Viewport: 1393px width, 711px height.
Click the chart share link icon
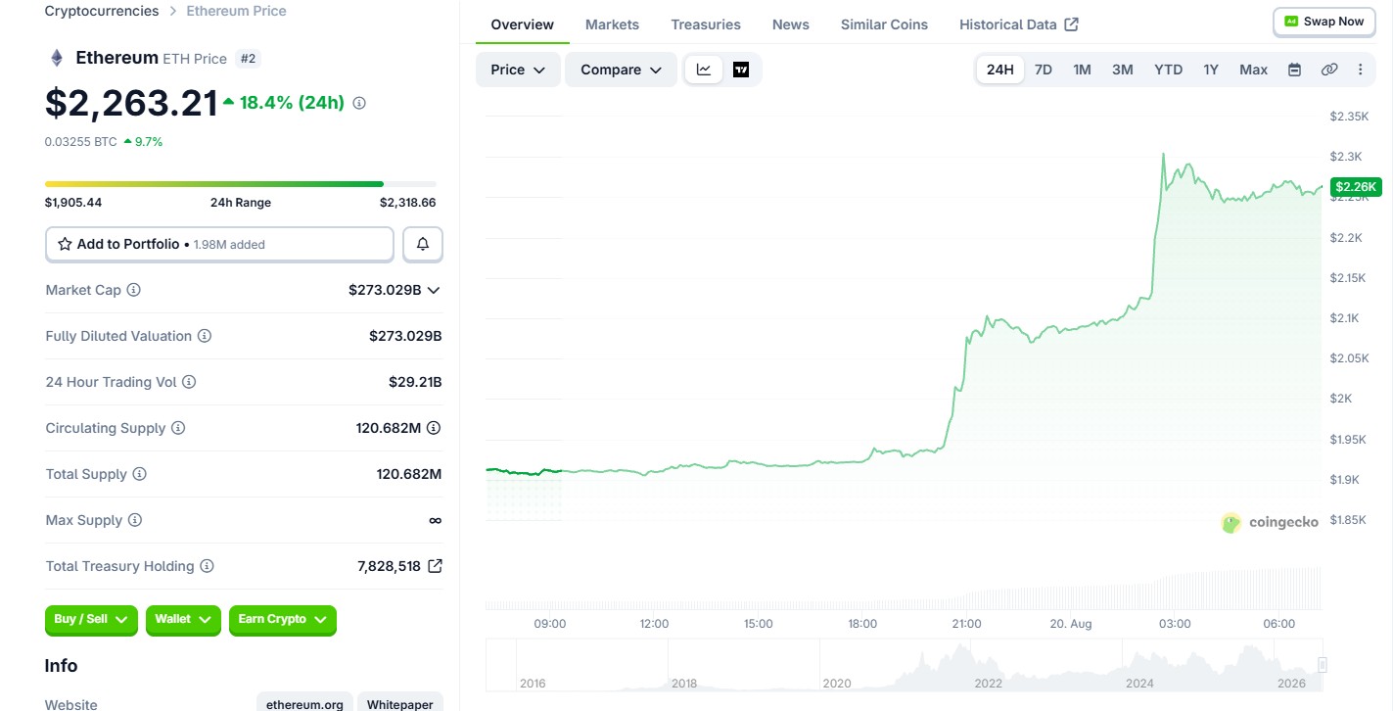click(1329, 70)
